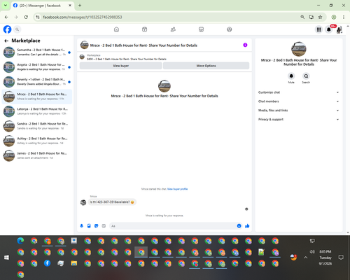
Task: Click the chat header listing thumbnail
Action: click(x=84, y=45)
